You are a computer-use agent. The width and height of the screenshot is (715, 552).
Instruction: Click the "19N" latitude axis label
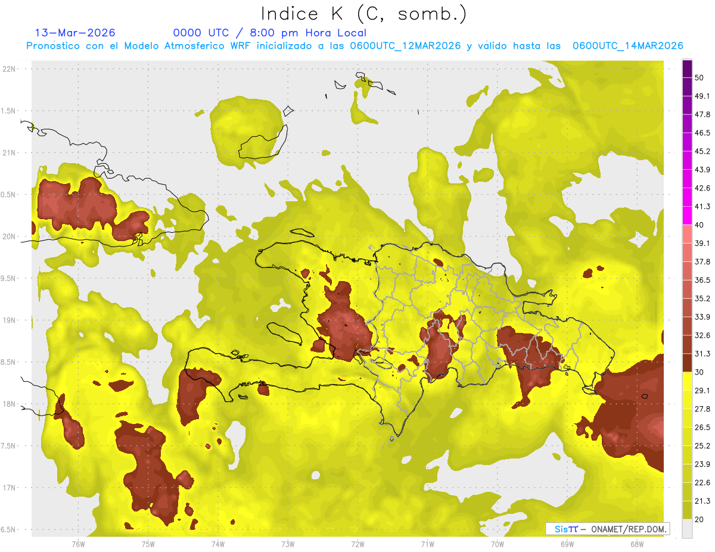click(9, 320)
